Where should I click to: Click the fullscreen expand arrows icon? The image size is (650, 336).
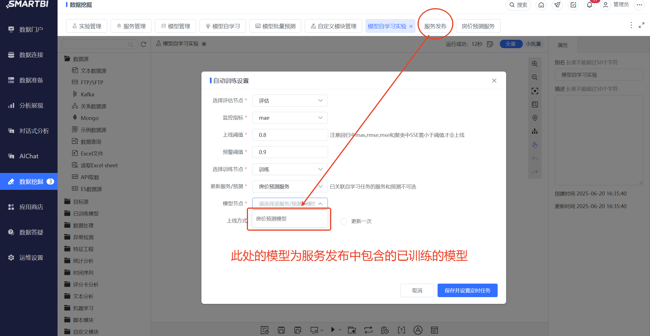click(x=642, y=25)
